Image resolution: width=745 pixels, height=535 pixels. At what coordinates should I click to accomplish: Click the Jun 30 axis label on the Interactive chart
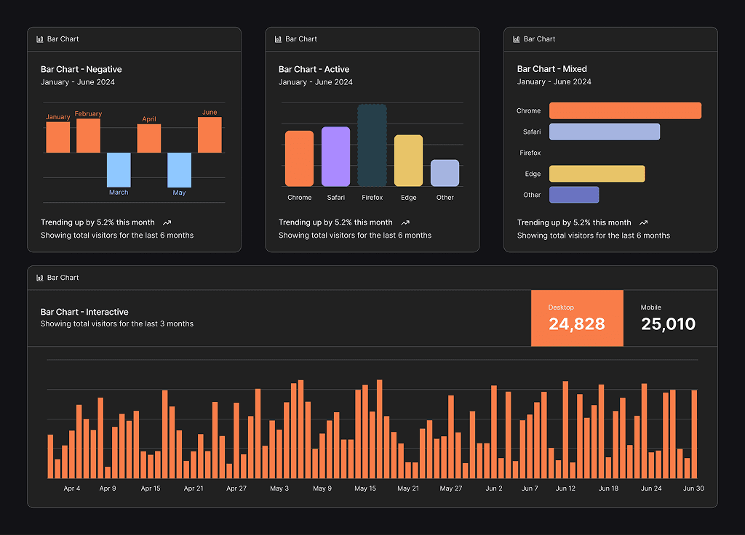pyautogui.click(x=694, y=488)
